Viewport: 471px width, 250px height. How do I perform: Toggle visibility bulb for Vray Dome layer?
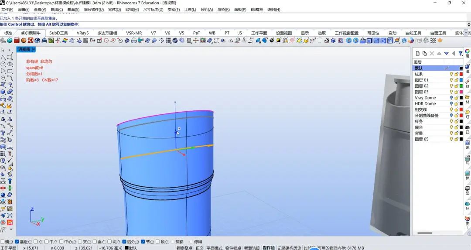(451, 98)
